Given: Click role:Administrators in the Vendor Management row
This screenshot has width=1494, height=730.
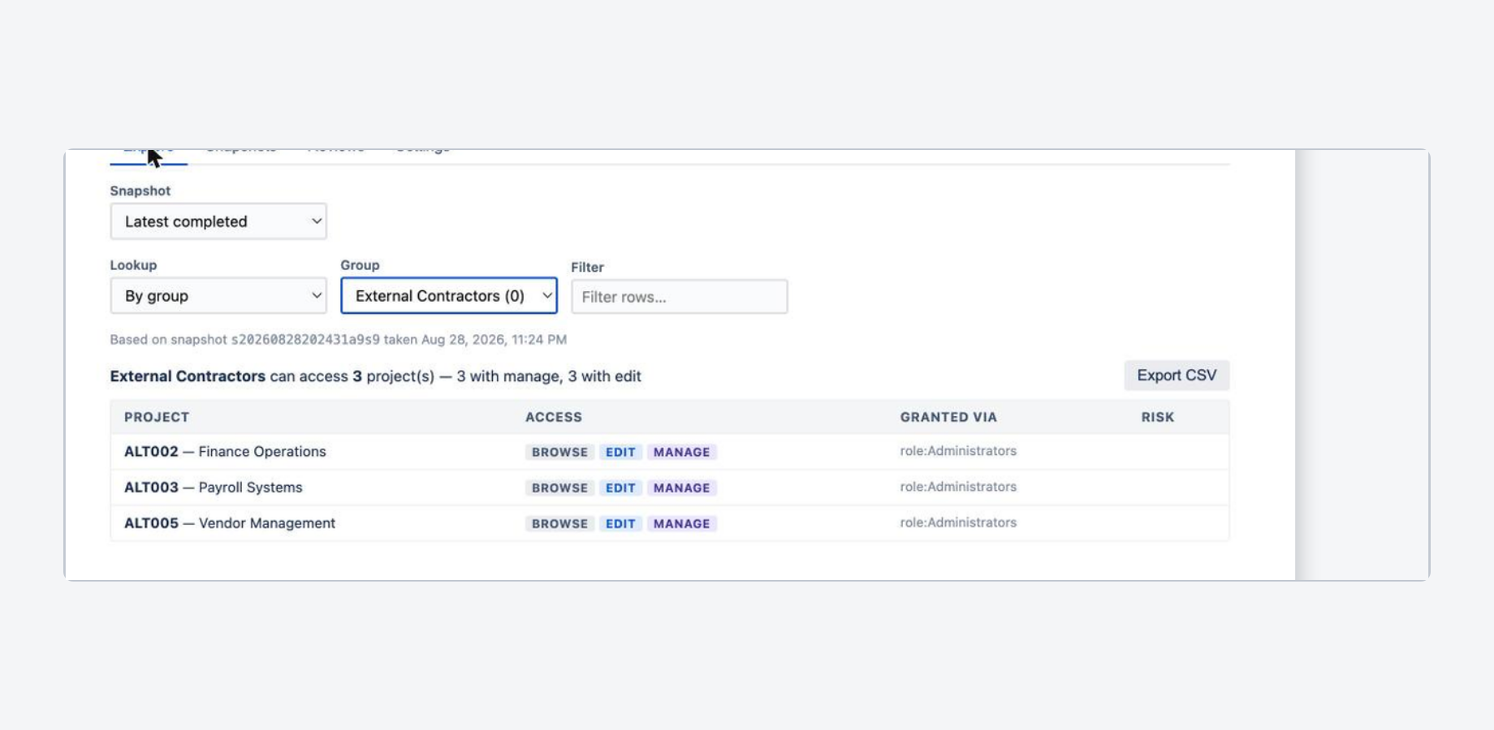Looking at the screenshot, I should (958, 522).
